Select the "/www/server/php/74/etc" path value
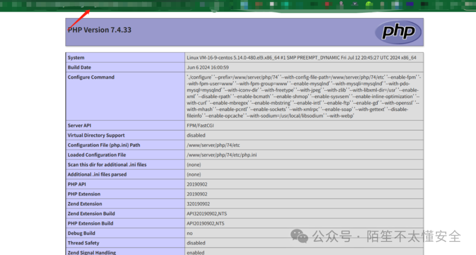 point(213,145)
